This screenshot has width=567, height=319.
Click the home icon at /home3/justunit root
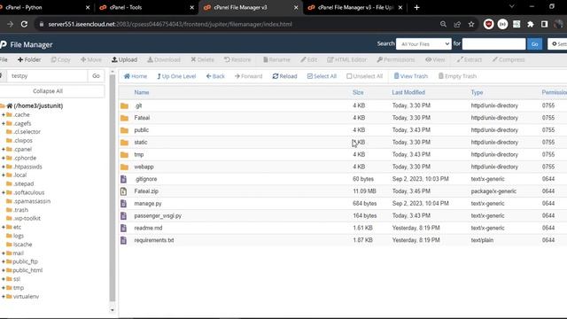(10, 106)
